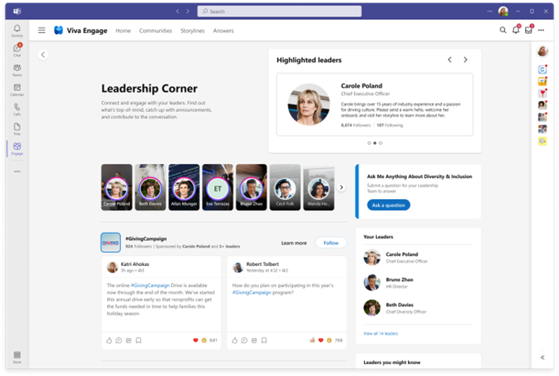The width and height of the screenshot is (559, 376).
Task: Show more apps ellipsis in left rail
Action: pyautogui.click(x=17, y=172)
